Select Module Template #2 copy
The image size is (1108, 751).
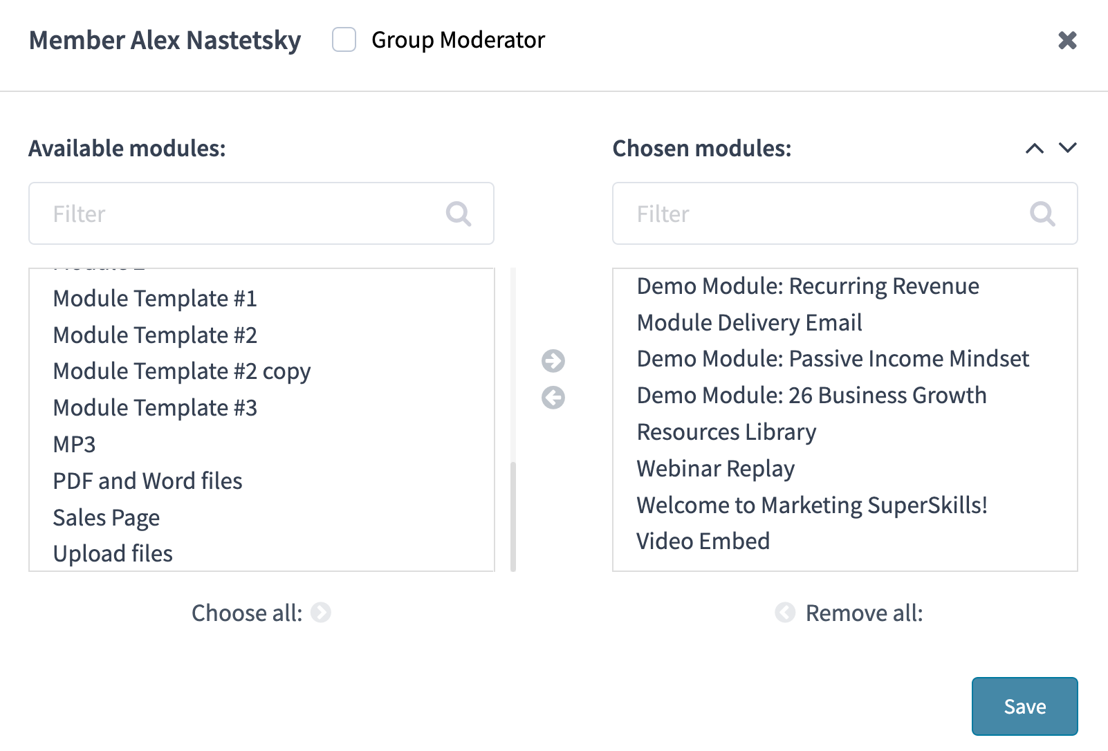[x=182, y=371]
